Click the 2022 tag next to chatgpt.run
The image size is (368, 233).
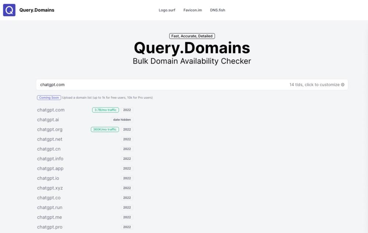point(127,208)
